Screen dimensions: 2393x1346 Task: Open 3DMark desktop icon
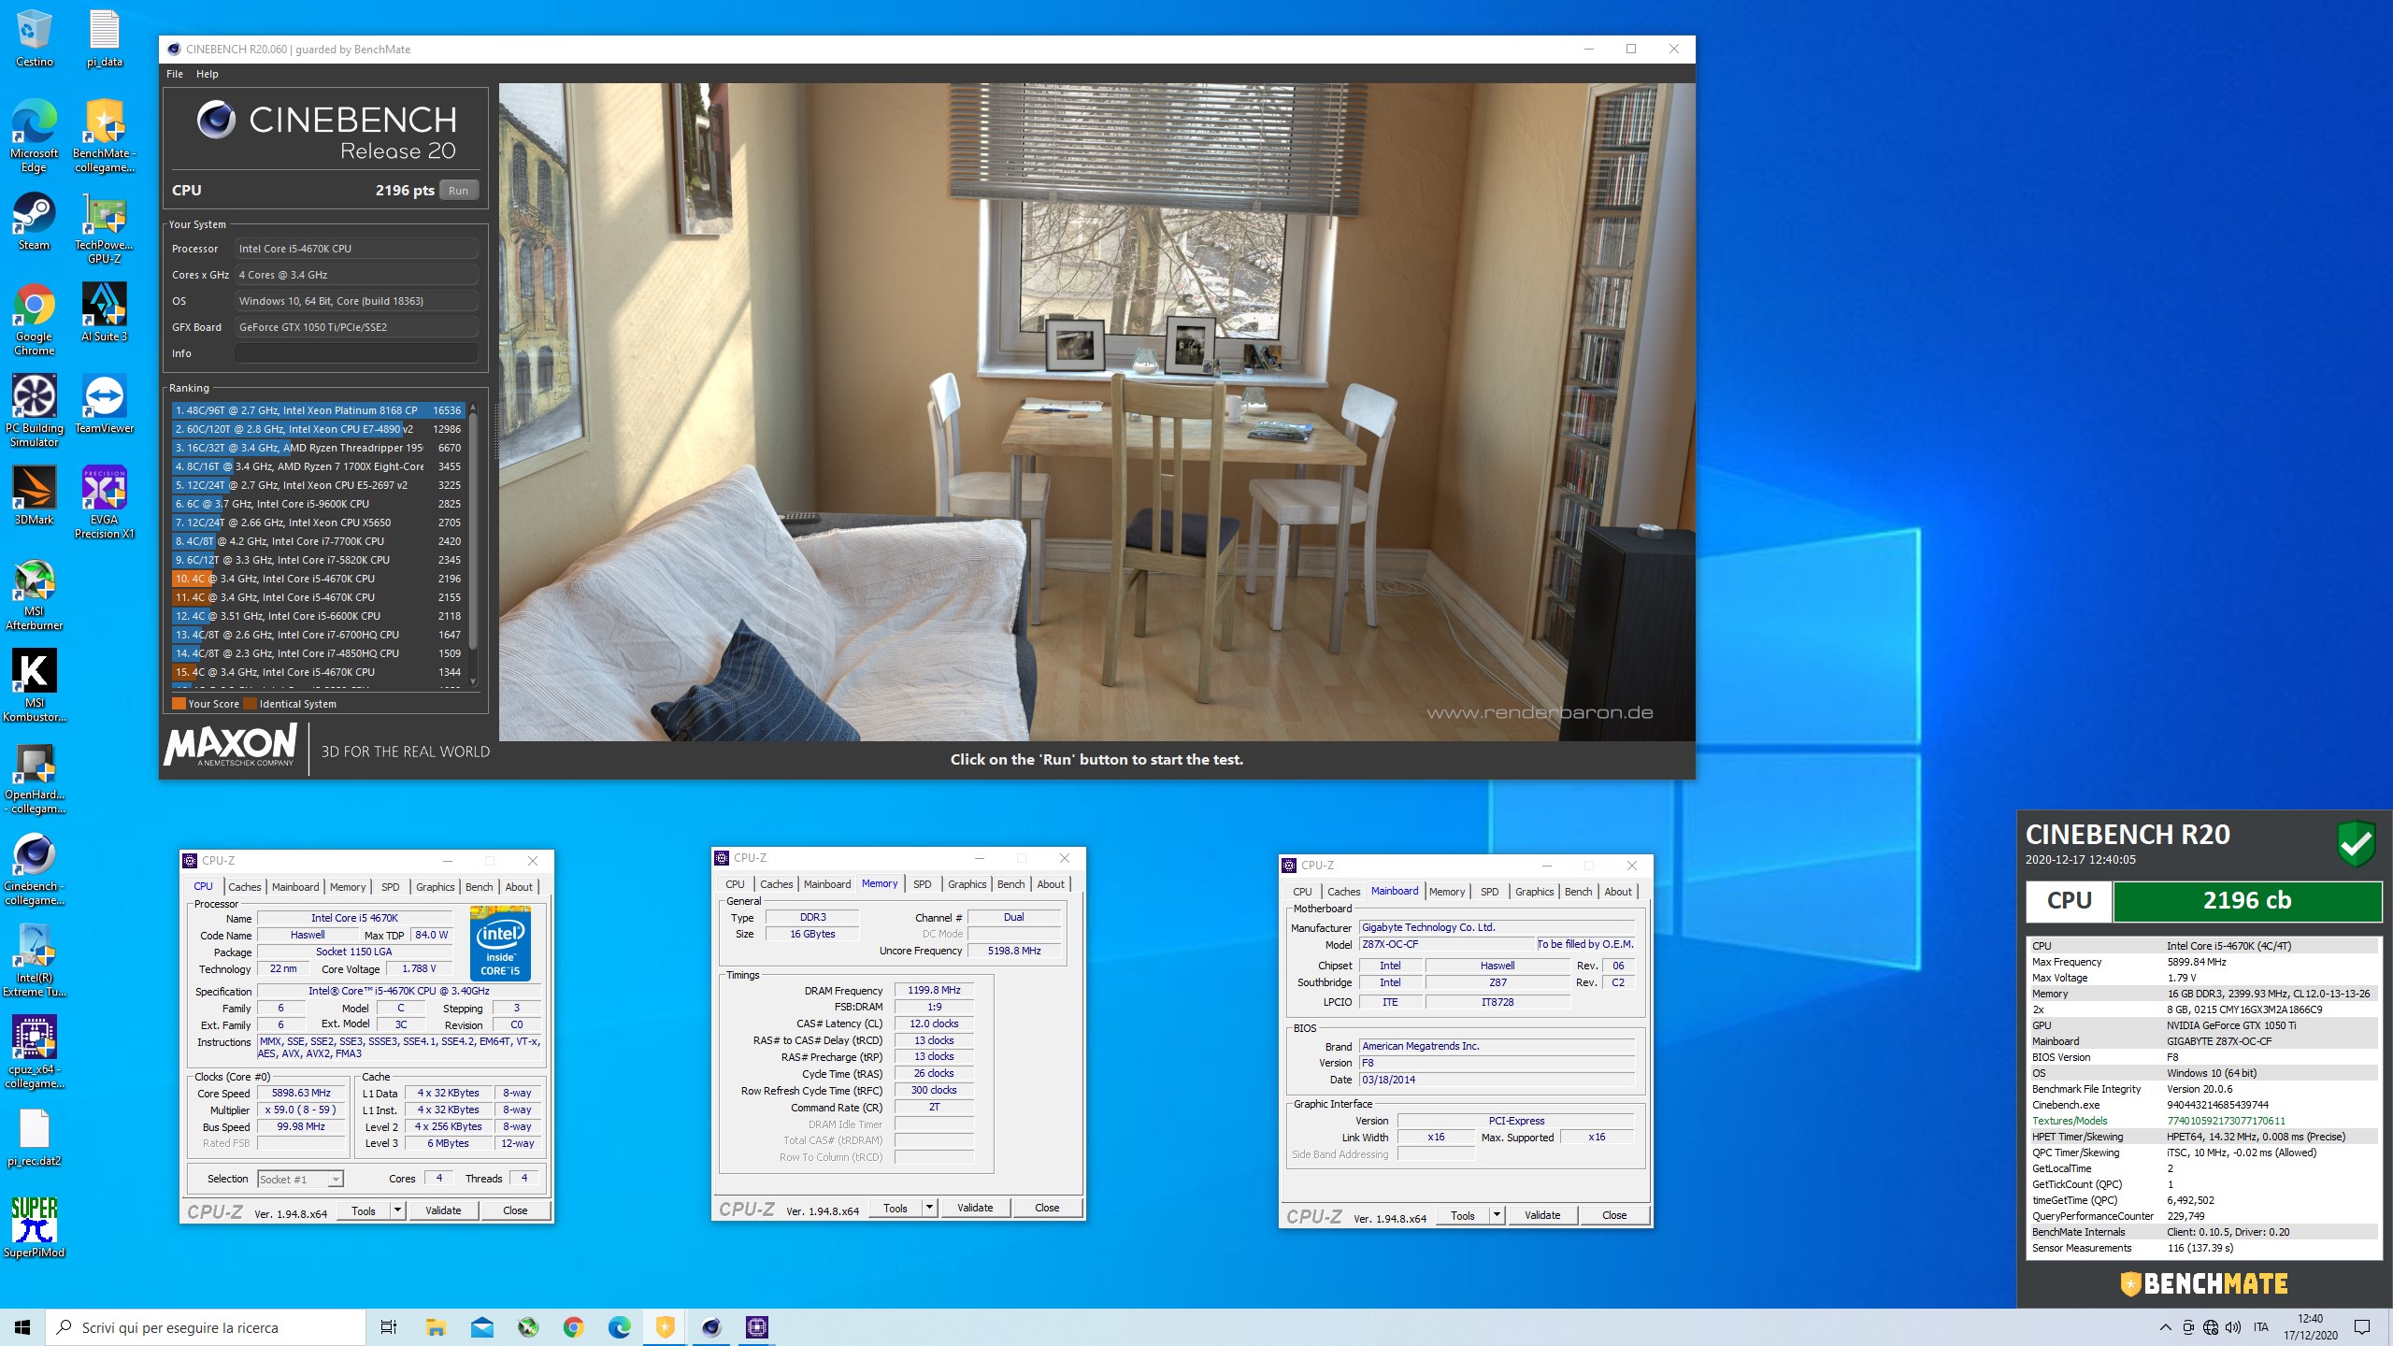(x=34, y=496)
